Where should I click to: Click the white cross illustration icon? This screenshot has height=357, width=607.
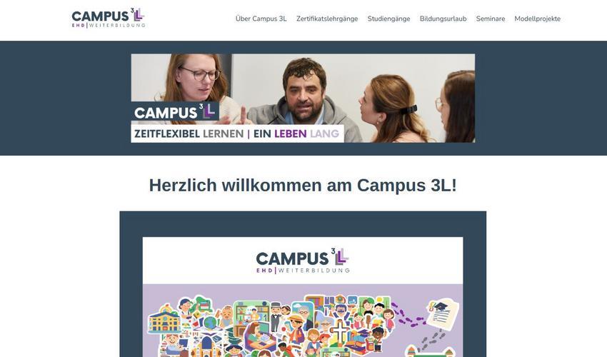tap(340, 331)
